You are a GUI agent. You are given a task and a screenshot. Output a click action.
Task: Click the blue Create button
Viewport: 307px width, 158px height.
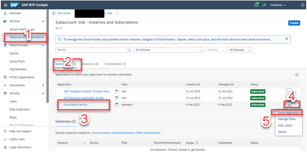(x=294, y=23)
